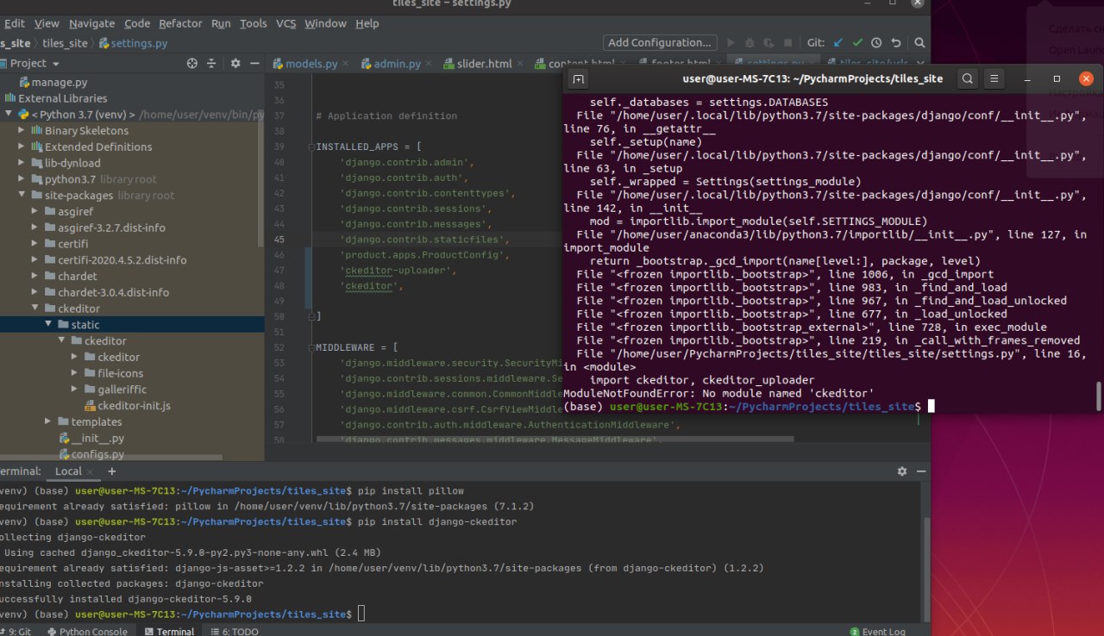Click Locate/Select Opened File target icon
This screenshot has height=636, width=1104.
pos(192,64)
